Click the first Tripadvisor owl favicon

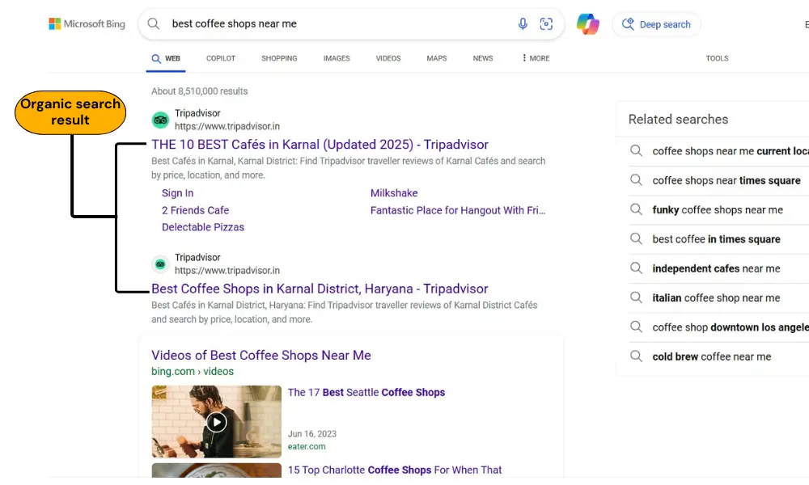coord(160,120)
